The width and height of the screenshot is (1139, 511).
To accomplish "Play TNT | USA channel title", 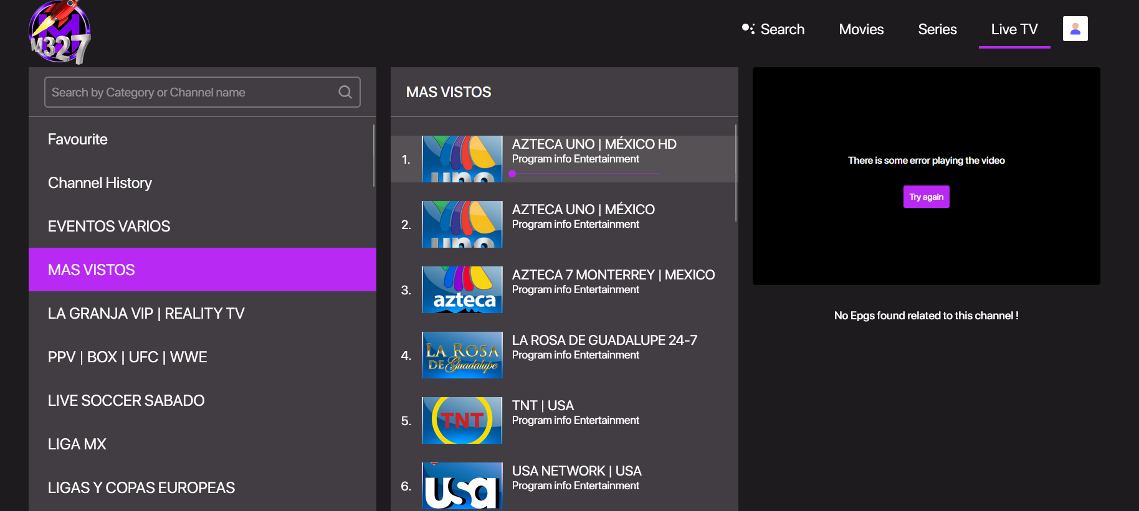I will (x=543, y=405).
